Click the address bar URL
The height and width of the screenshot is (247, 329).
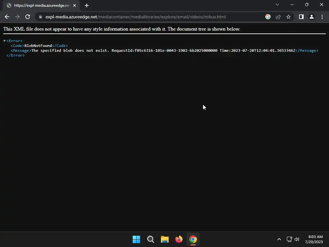136,17
